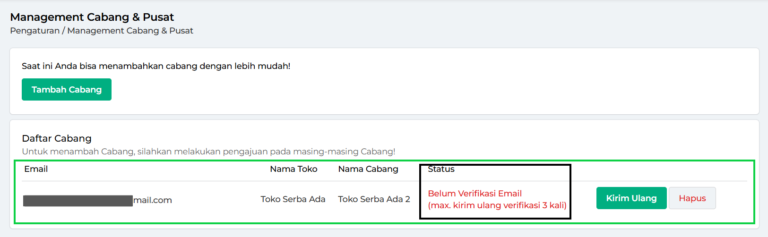This screenshot has width=768, height=237.
Task: Click the max kirim ulang verifikasi note
Action: click(497, 205)
